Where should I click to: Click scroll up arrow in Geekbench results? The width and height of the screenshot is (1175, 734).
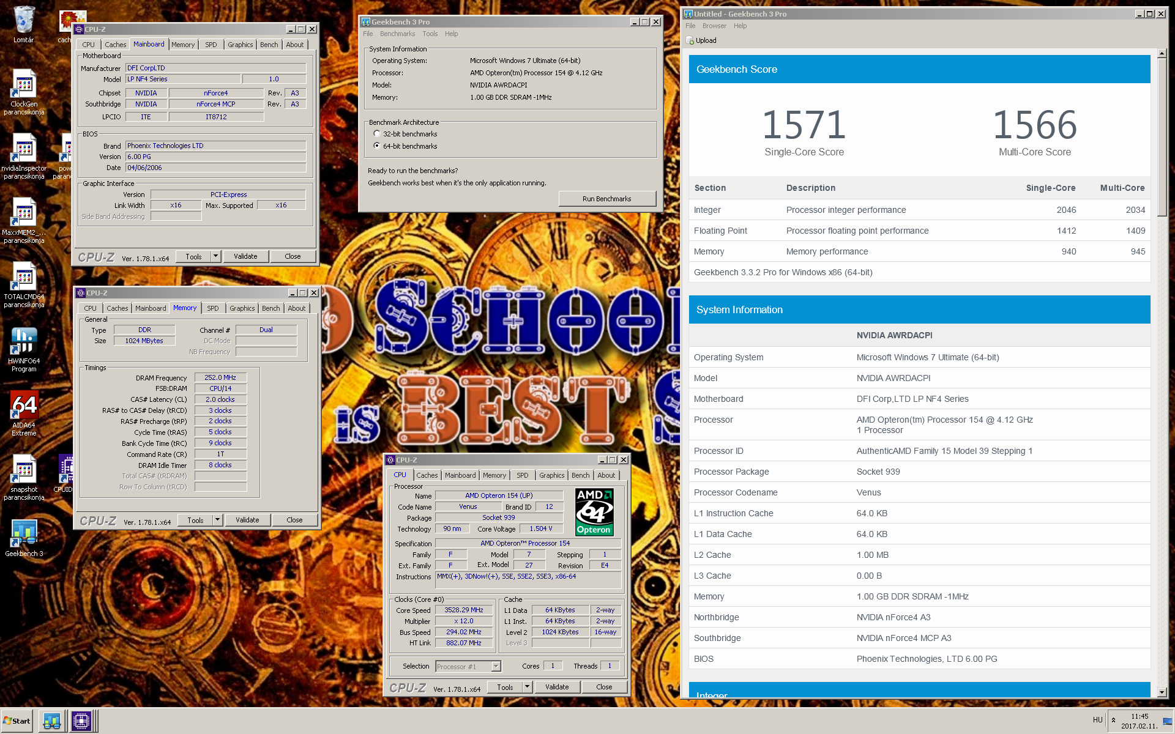click(1162, 54)
